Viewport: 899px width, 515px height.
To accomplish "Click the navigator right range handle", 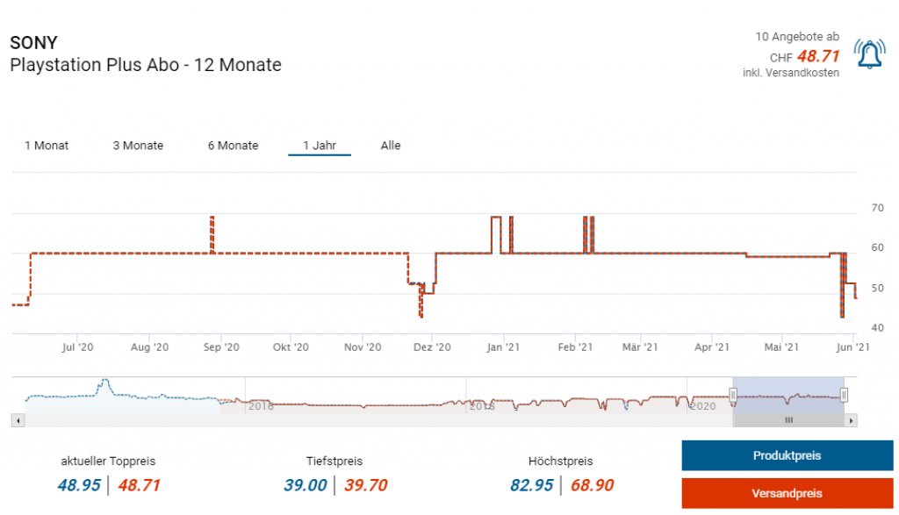I will pyautogui.click(x=844, y=396).
